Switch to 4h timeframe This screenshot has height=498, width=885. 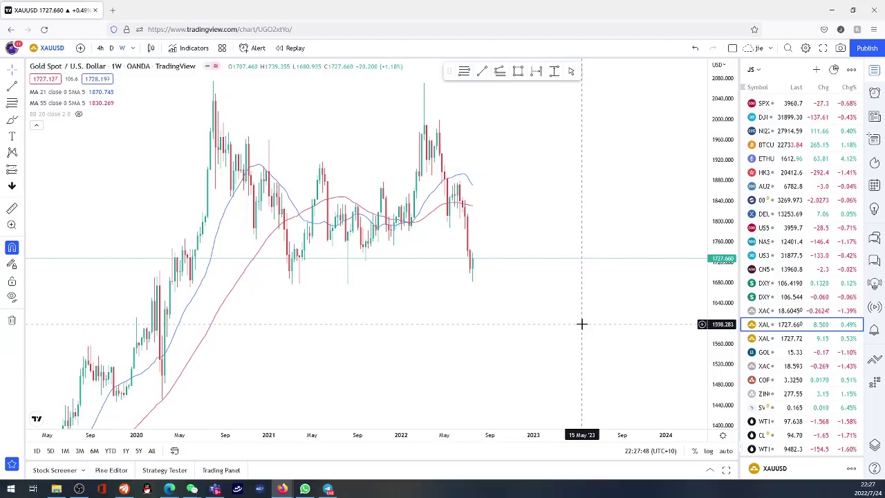coord(100,48)
